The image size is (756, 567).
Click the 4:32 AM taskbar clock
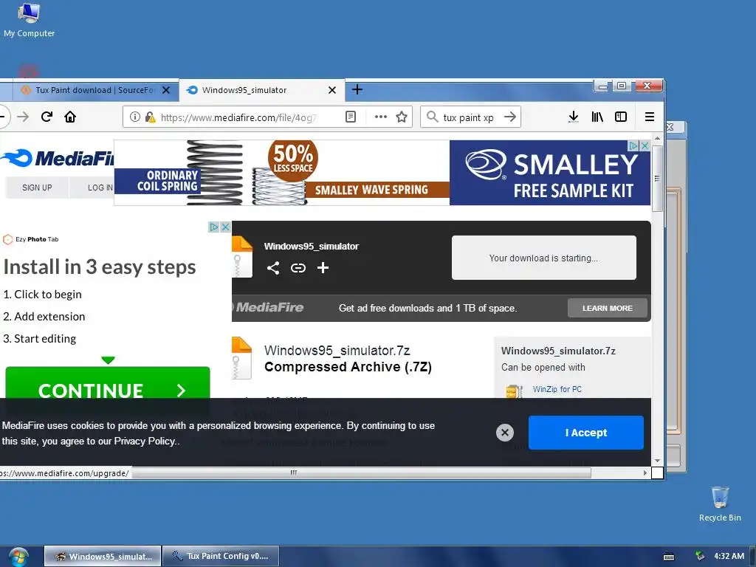(x=729, y=556)
